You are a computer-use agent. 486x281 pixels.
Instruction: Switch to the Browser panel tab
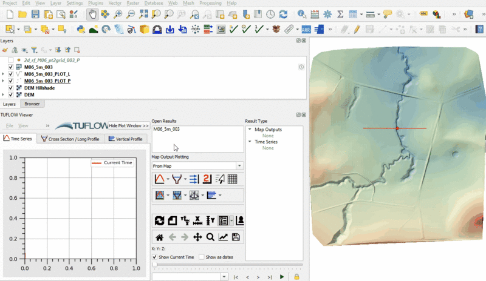click(x=32, y=104)
